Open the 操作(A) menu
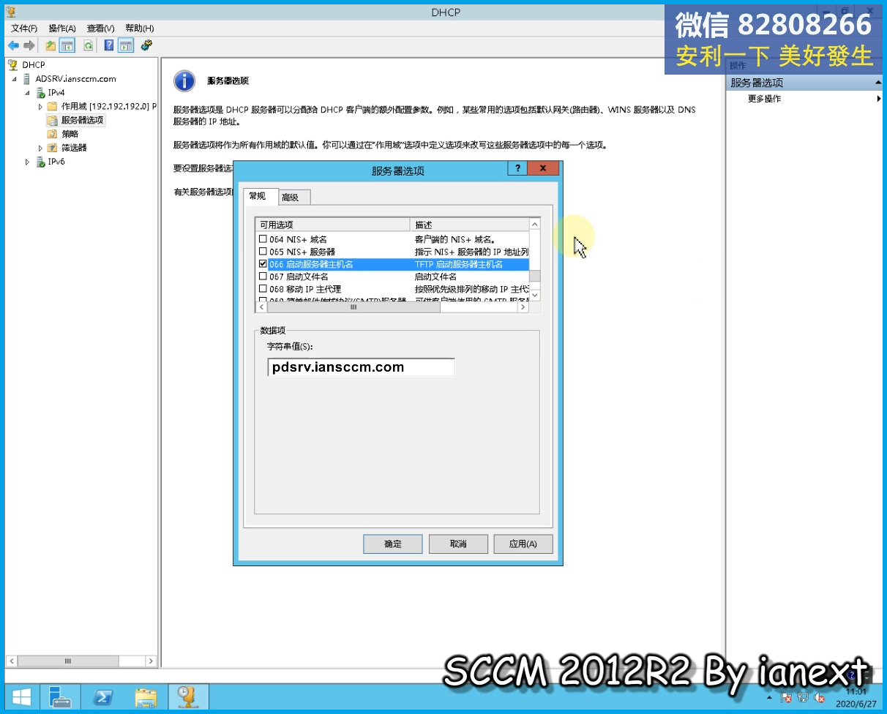Viewport: 887px width, 714px height. (x=62, y=29)
